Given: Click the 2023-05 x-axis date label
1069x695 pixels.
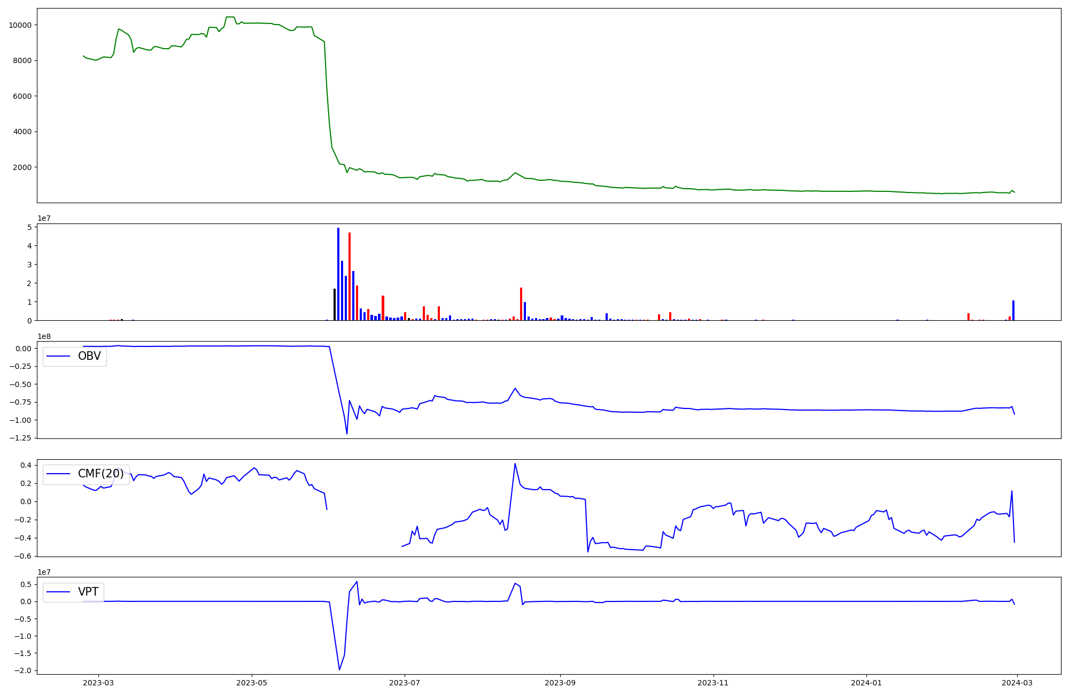Looking at the screenshot, I should pyautogui.click(x=251, y=683).
